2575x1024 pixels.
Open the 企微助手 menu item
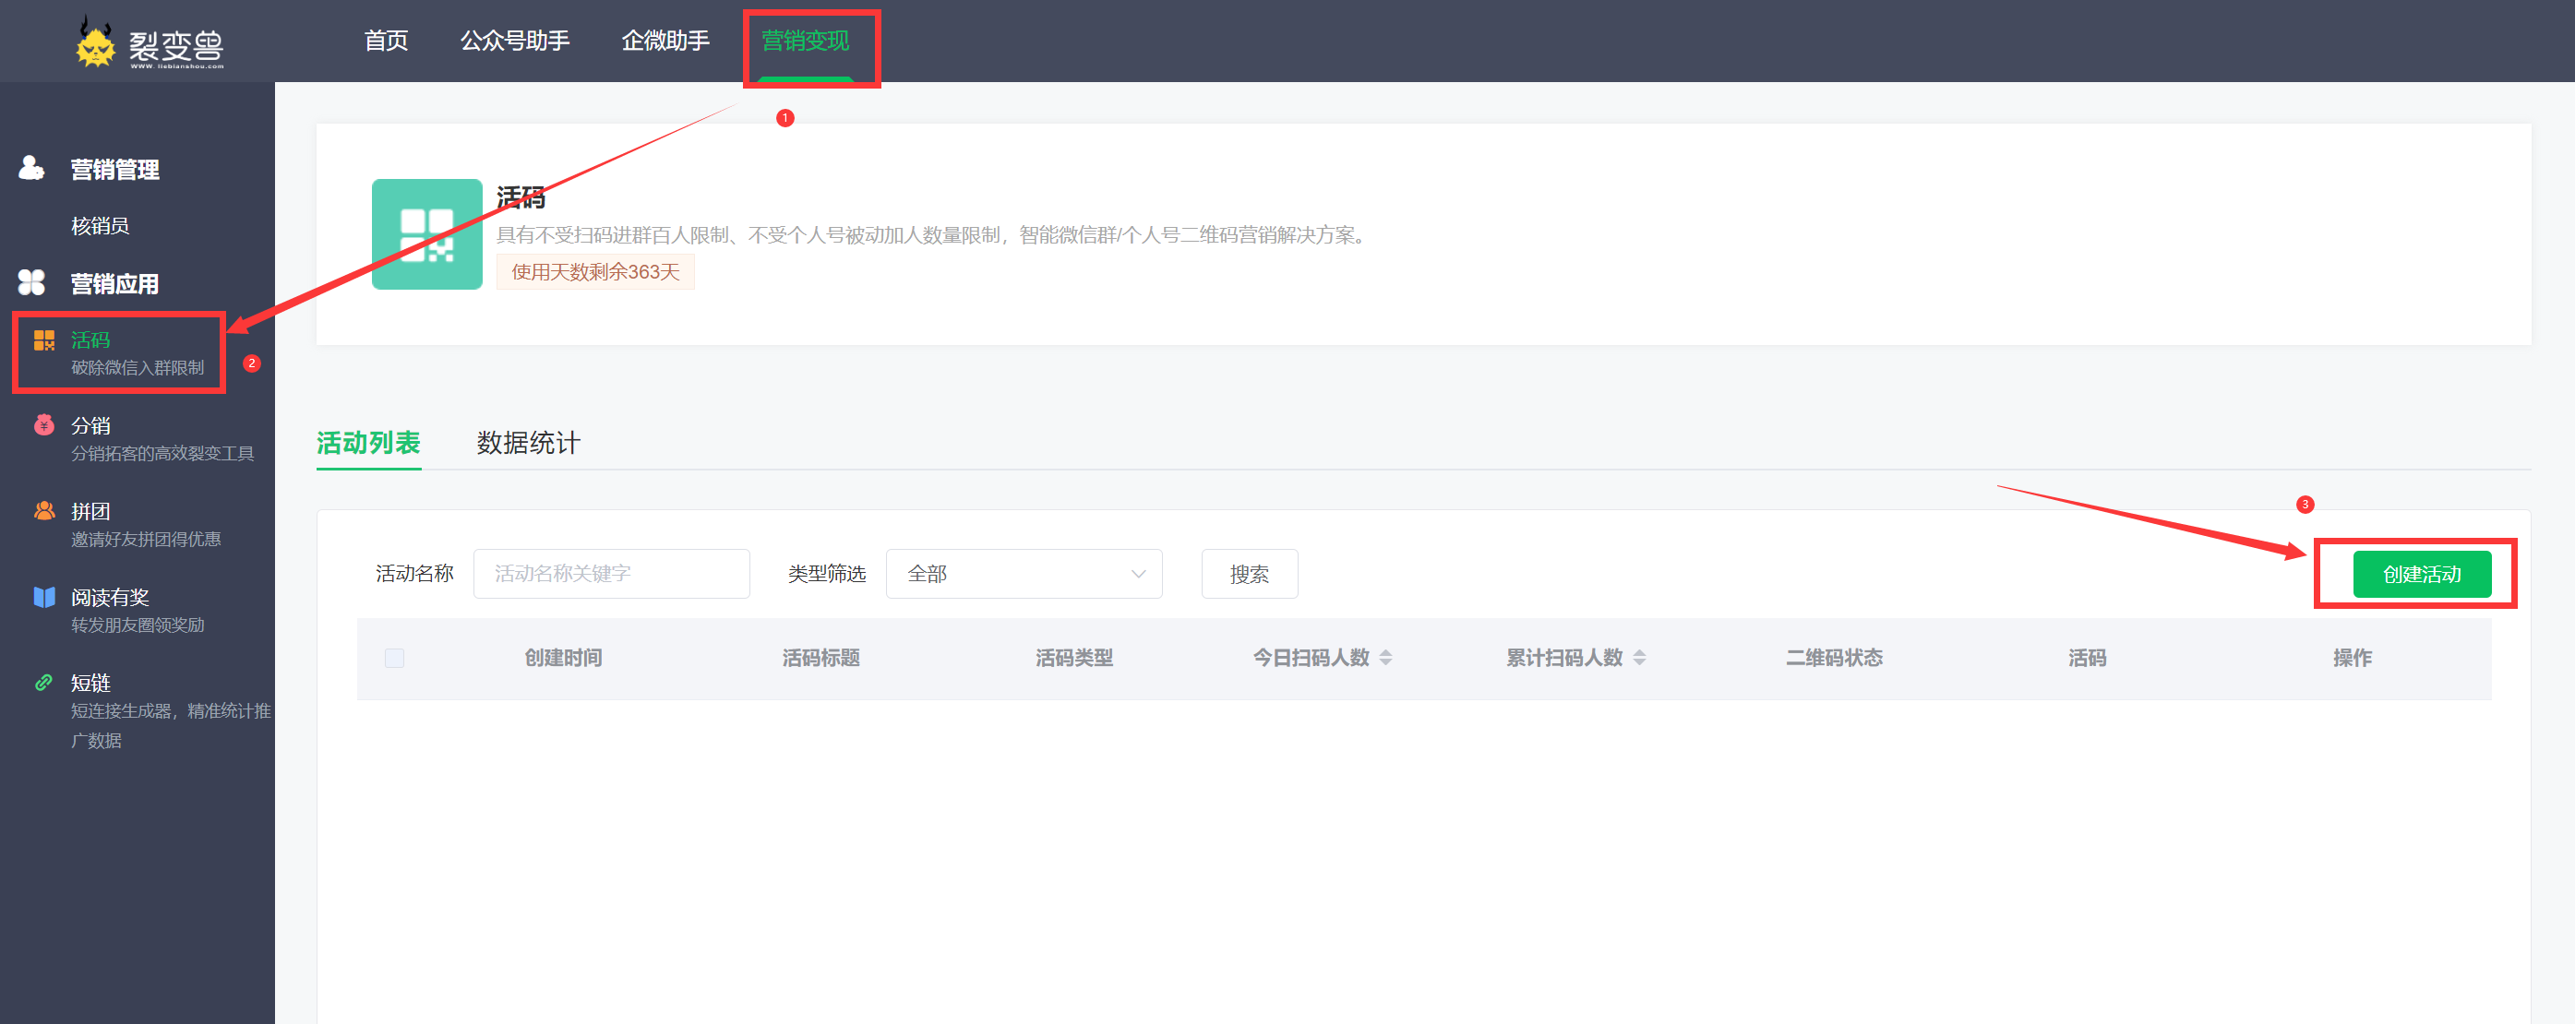click(665, 41)
